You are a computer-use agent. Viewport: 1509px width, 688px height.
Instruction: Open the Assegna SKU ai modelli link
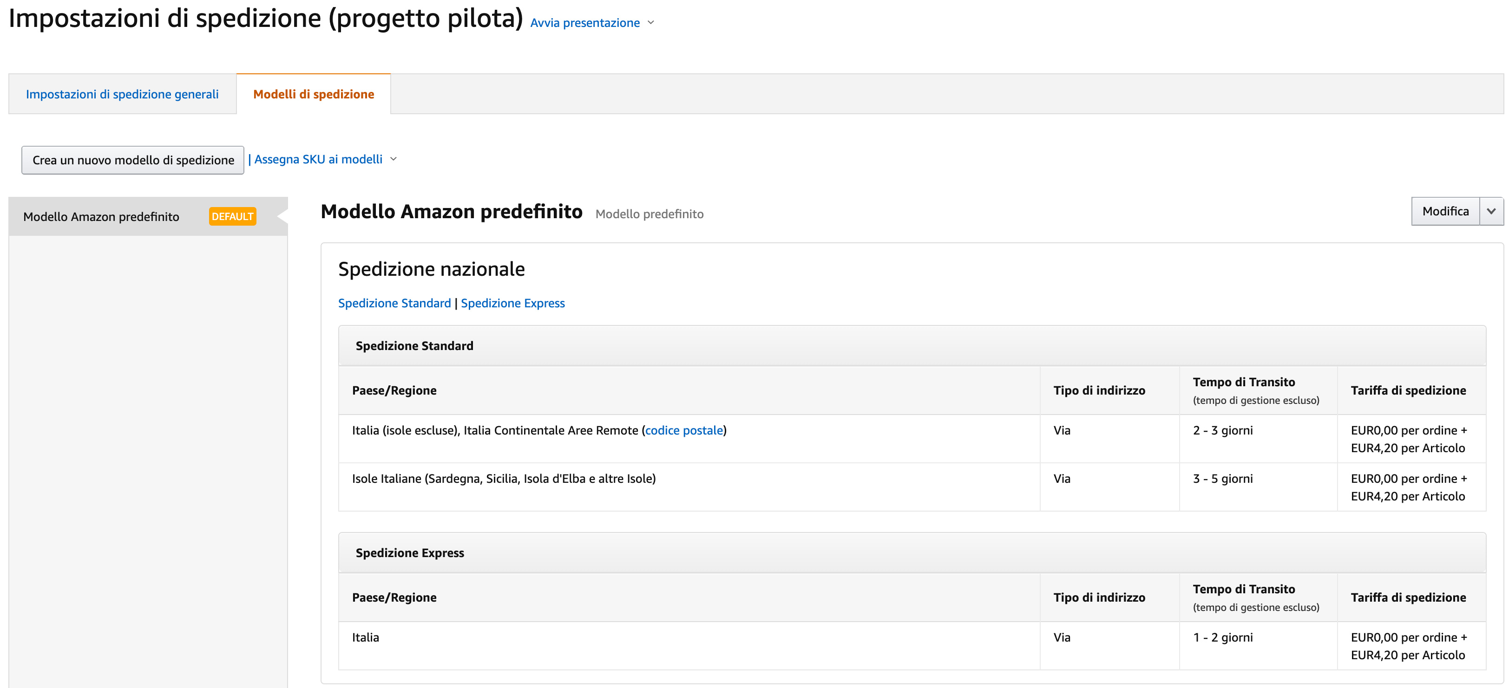click(318, 159)
